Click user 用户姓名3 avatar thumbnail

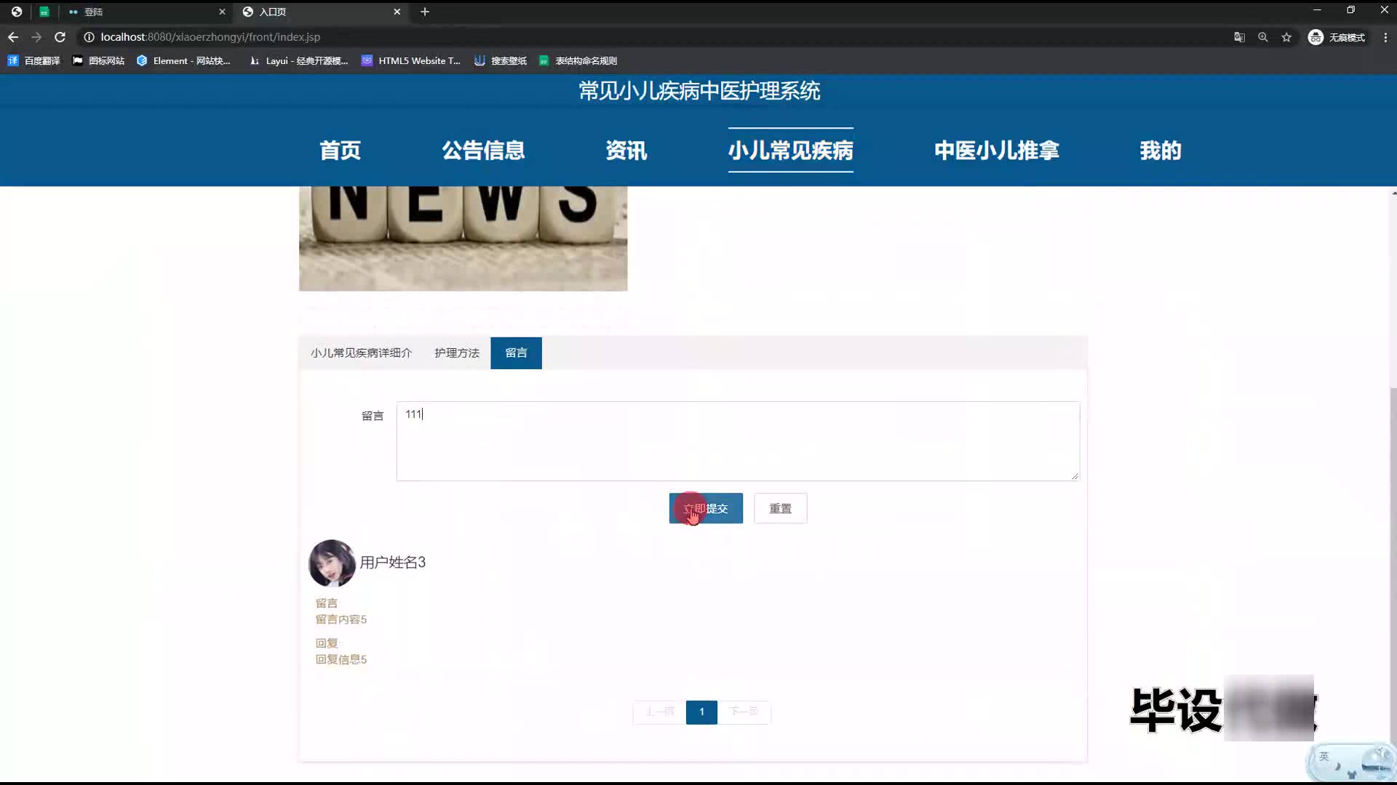point(332,563)
